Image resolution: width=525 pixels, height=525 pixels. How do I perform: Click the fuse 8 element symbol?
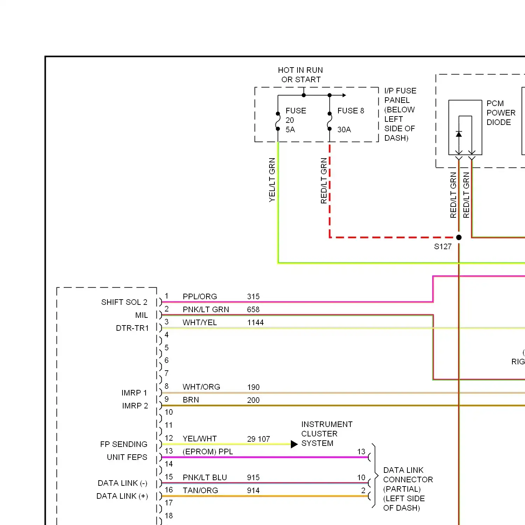point(330,121)
